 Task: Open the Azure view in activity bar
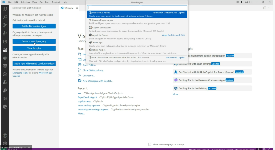click(x=5, y=82)
